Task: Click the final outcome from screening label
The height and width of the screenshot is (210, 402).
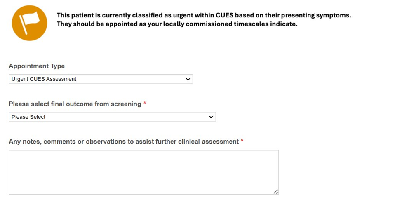Action: tap(75, 104)
